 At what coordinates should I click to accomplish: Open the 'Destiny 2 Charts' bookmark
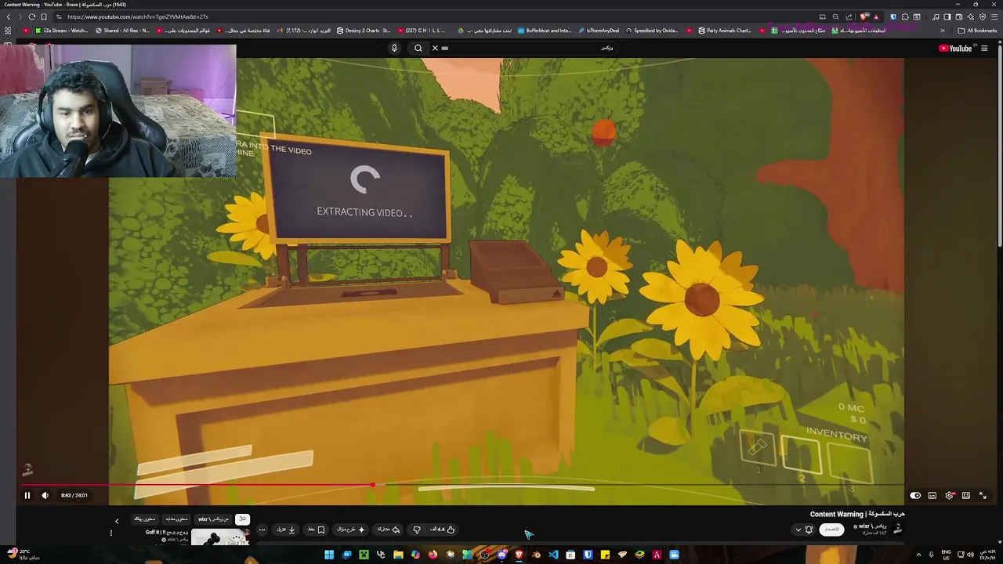click(363, 31)
